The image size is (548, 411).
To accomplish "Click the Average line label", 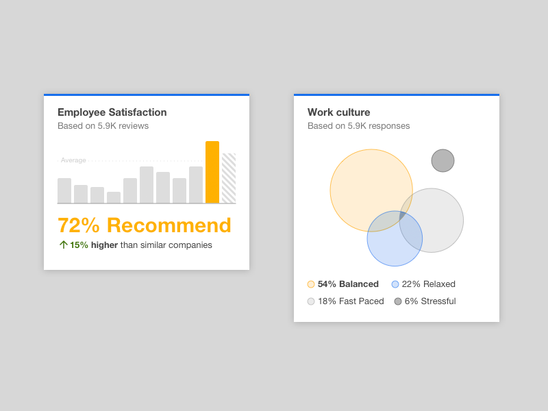I will pyautogui.click(x=73, y=160).
